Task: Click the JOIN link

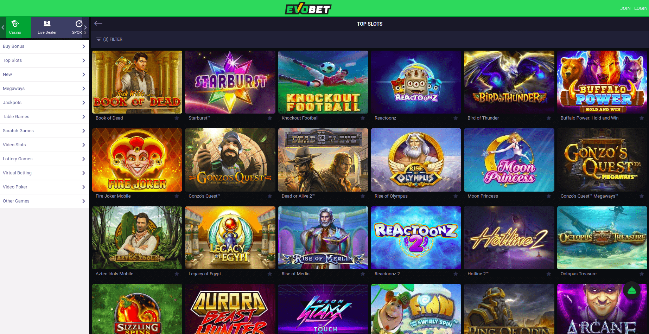Action: pyautogui.click(x=625, y=8)
